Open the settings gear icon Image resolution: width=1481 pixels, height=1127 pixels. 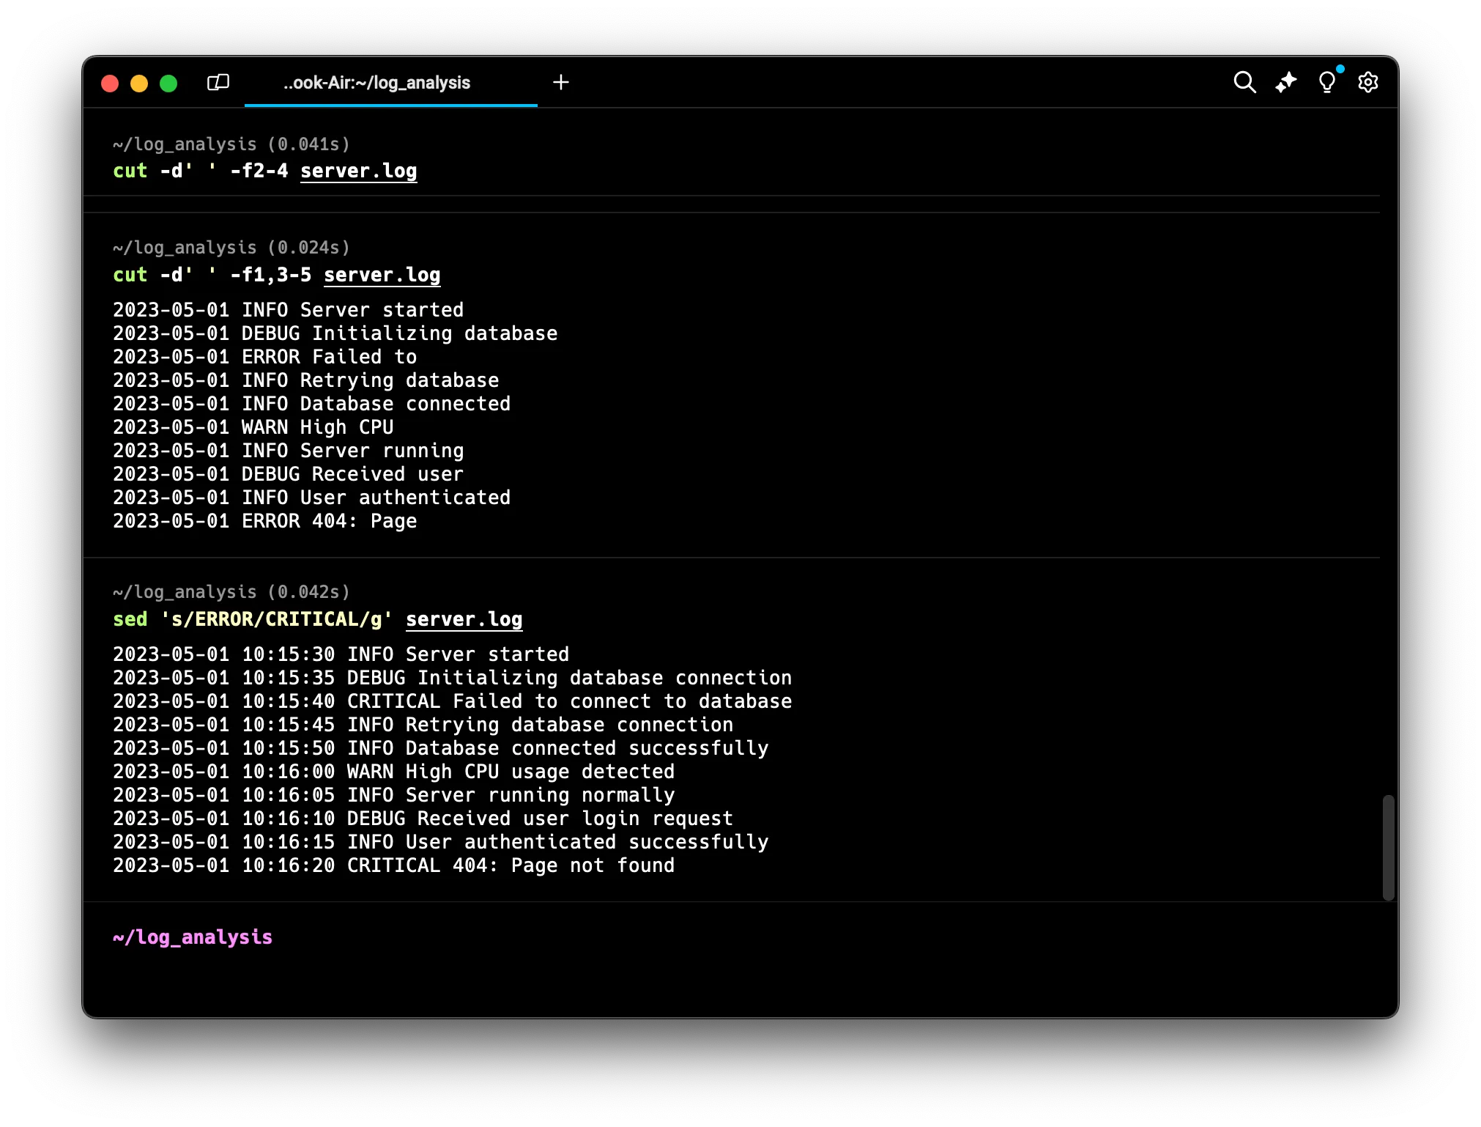(x=1367, y=82)
